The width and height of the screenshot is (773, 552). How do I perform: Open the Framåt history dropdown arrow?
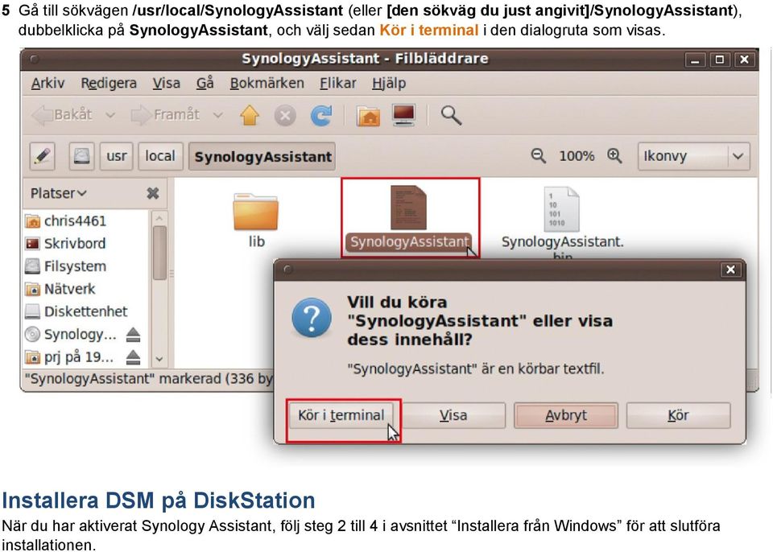pyautogui.click(x=217, y=116)
